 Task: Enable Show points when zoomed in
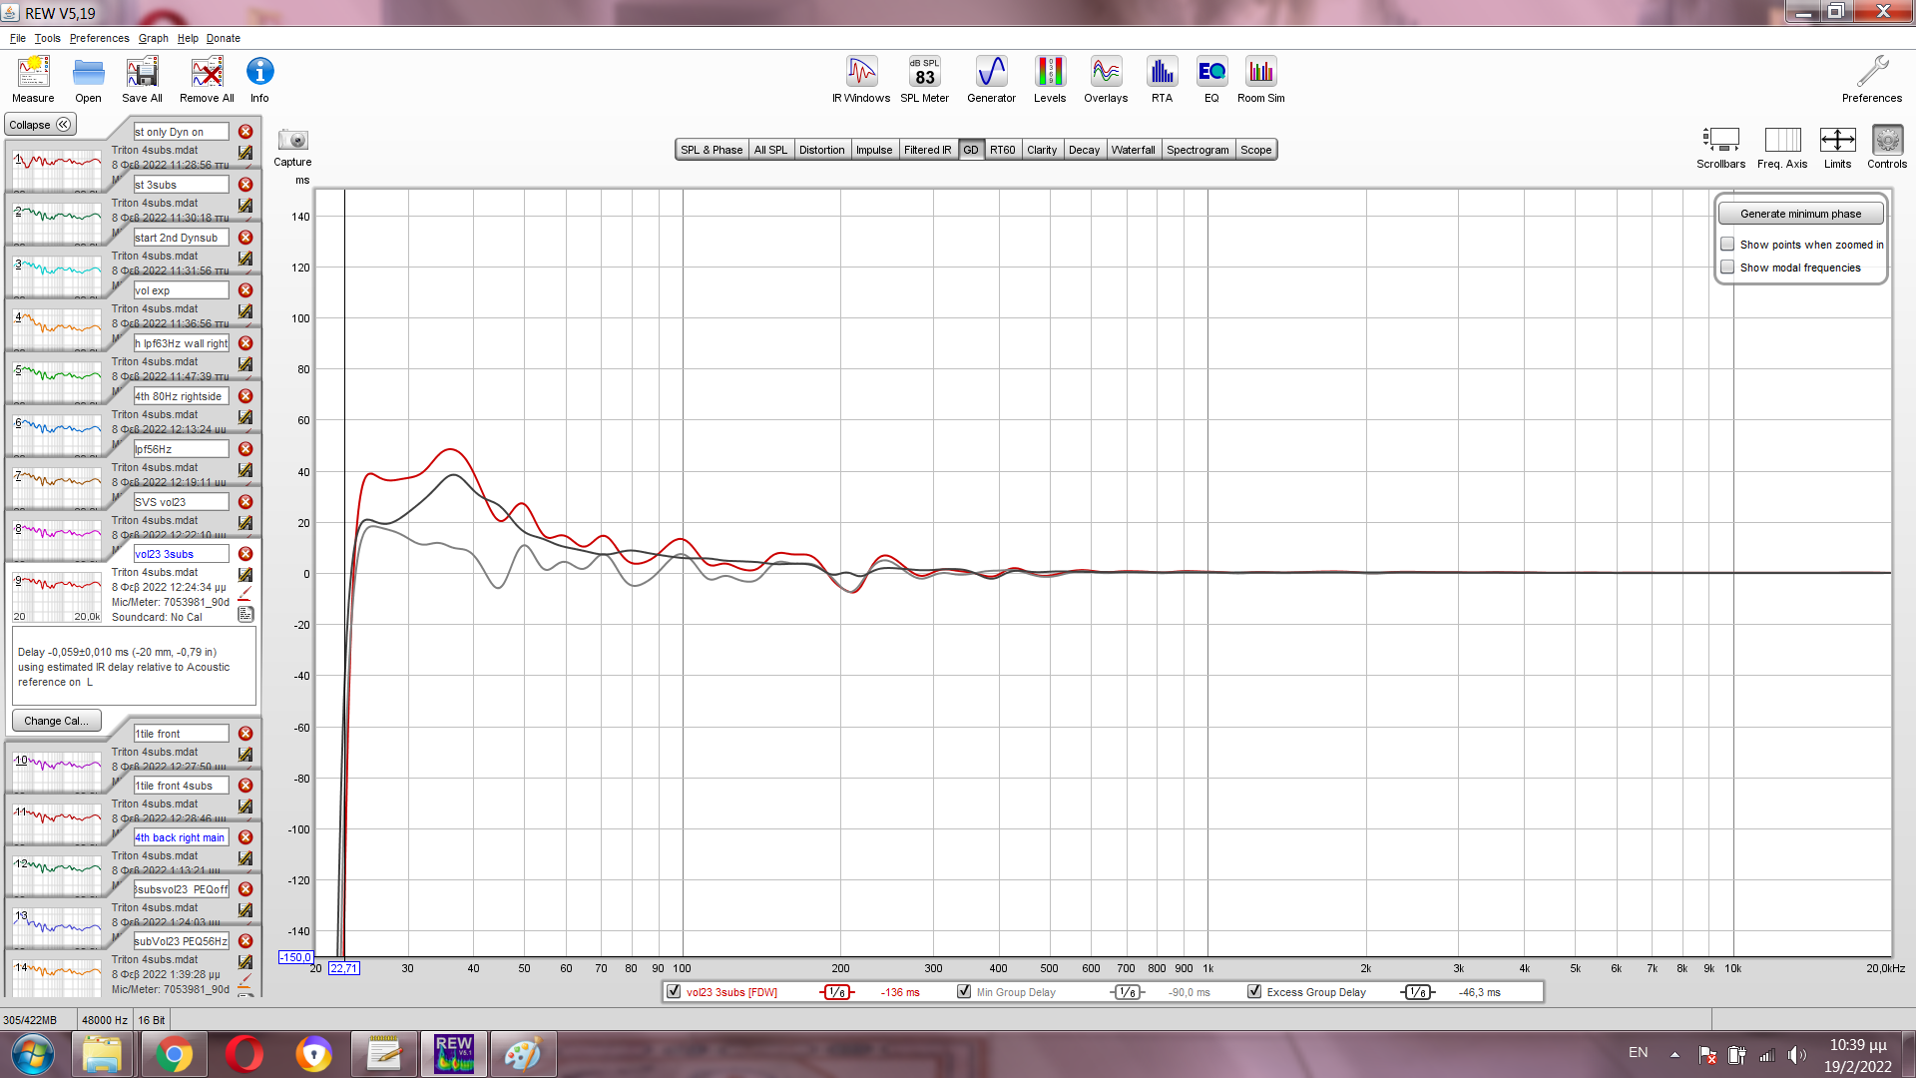(x=1727, y=245)
